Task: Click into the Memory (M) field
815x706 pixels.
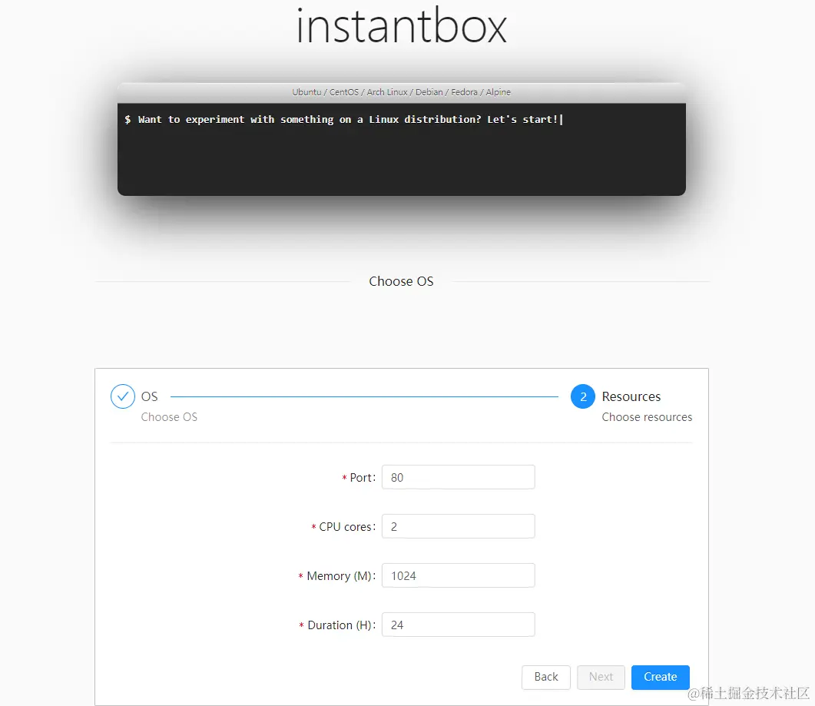Action: (x=458, y=575)
